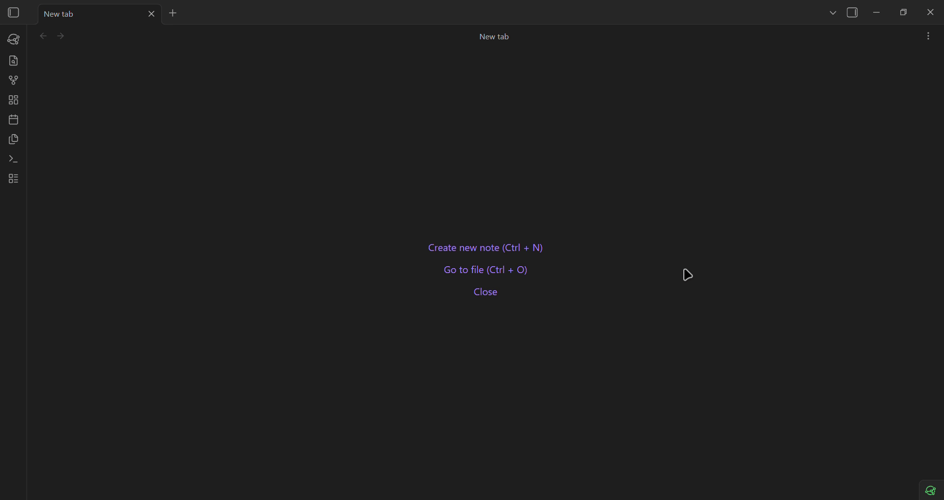944x500 pixels.
Task: Open the copies/templates panel
Action: 13,139
